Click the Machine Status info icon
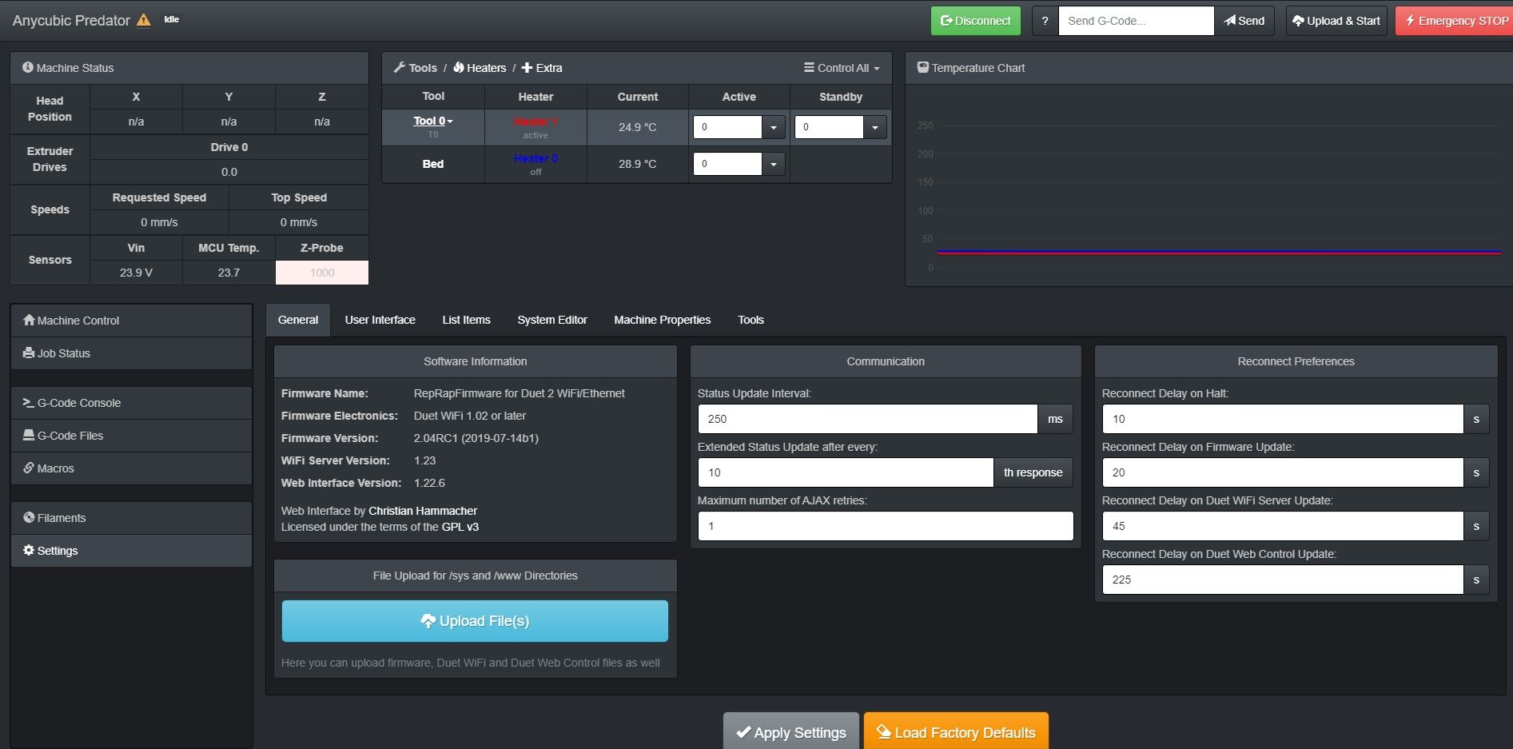The height and width of the screenshot is (749, 1513). [28, 68]
